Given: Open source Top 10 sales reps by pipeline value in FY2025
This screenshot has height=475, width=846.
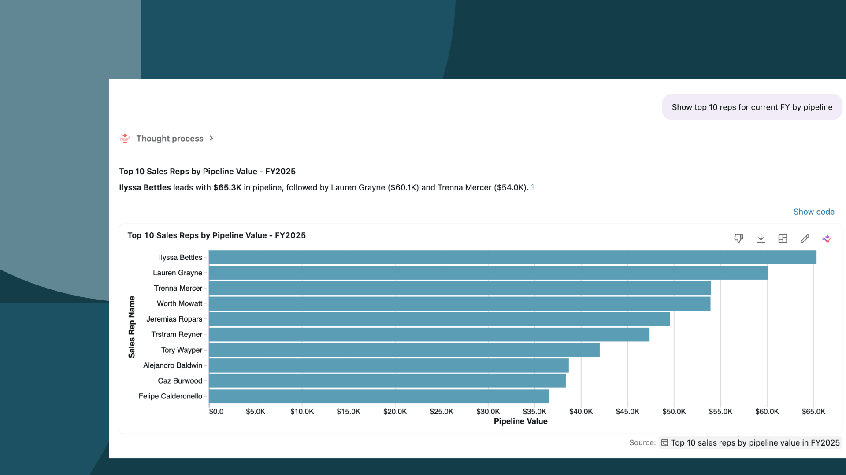Looking at the screenshot, I should tap(750, 443).
